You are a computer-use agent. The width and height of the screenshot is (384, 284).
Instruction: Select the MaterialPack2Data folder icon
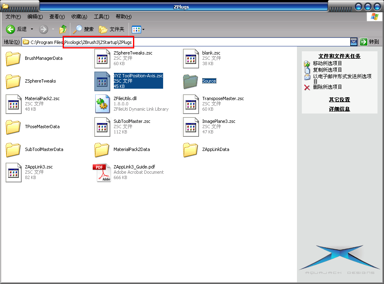point(102,149)
